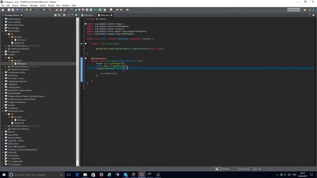Click the Quick Access field

[x=294, y=10]
